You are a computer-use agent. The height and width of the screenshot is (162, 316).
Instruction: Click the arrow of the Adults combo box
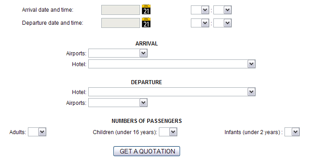tap(42, 132)
